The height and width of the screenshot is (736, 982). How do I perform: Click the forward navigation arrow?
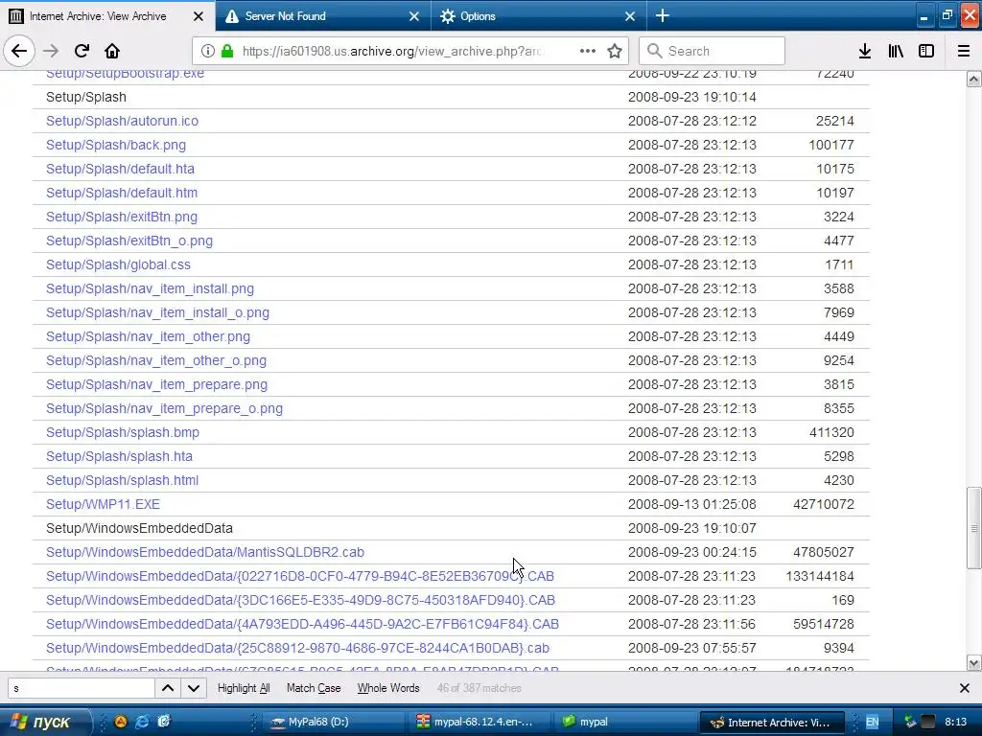pyautogui.click(x=51, y=51)
